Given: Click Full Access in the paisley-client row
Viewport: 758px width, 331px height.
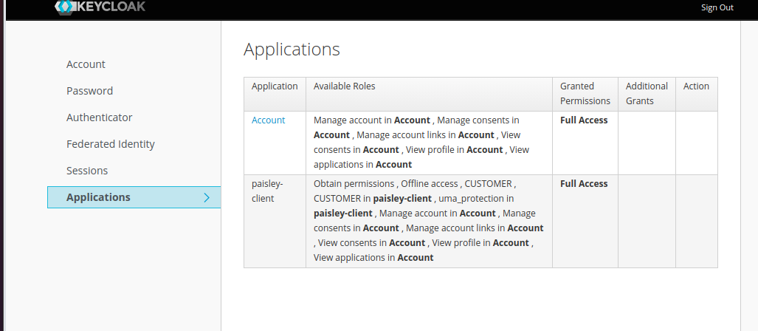Looking at the screenshot, I should pos(584,183).
